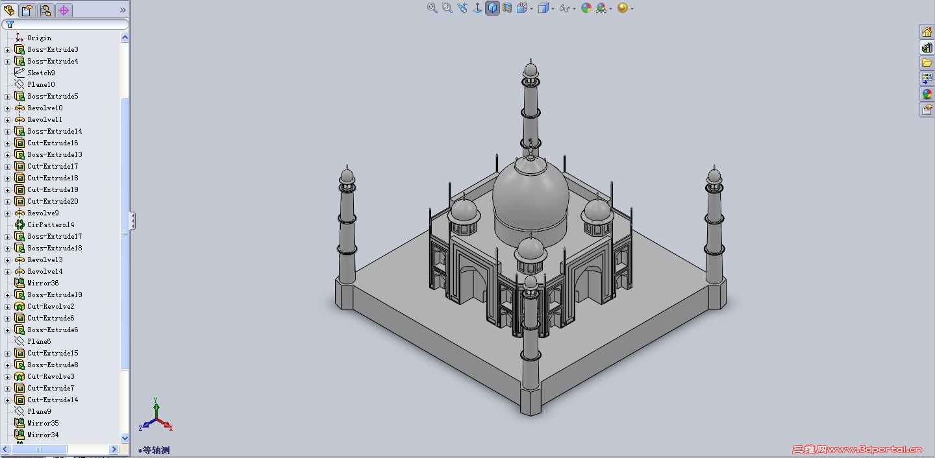Switch to the DimXpertManager tab
The width and height of the screenshot is (935, 458).
click(x=64, y=10)
